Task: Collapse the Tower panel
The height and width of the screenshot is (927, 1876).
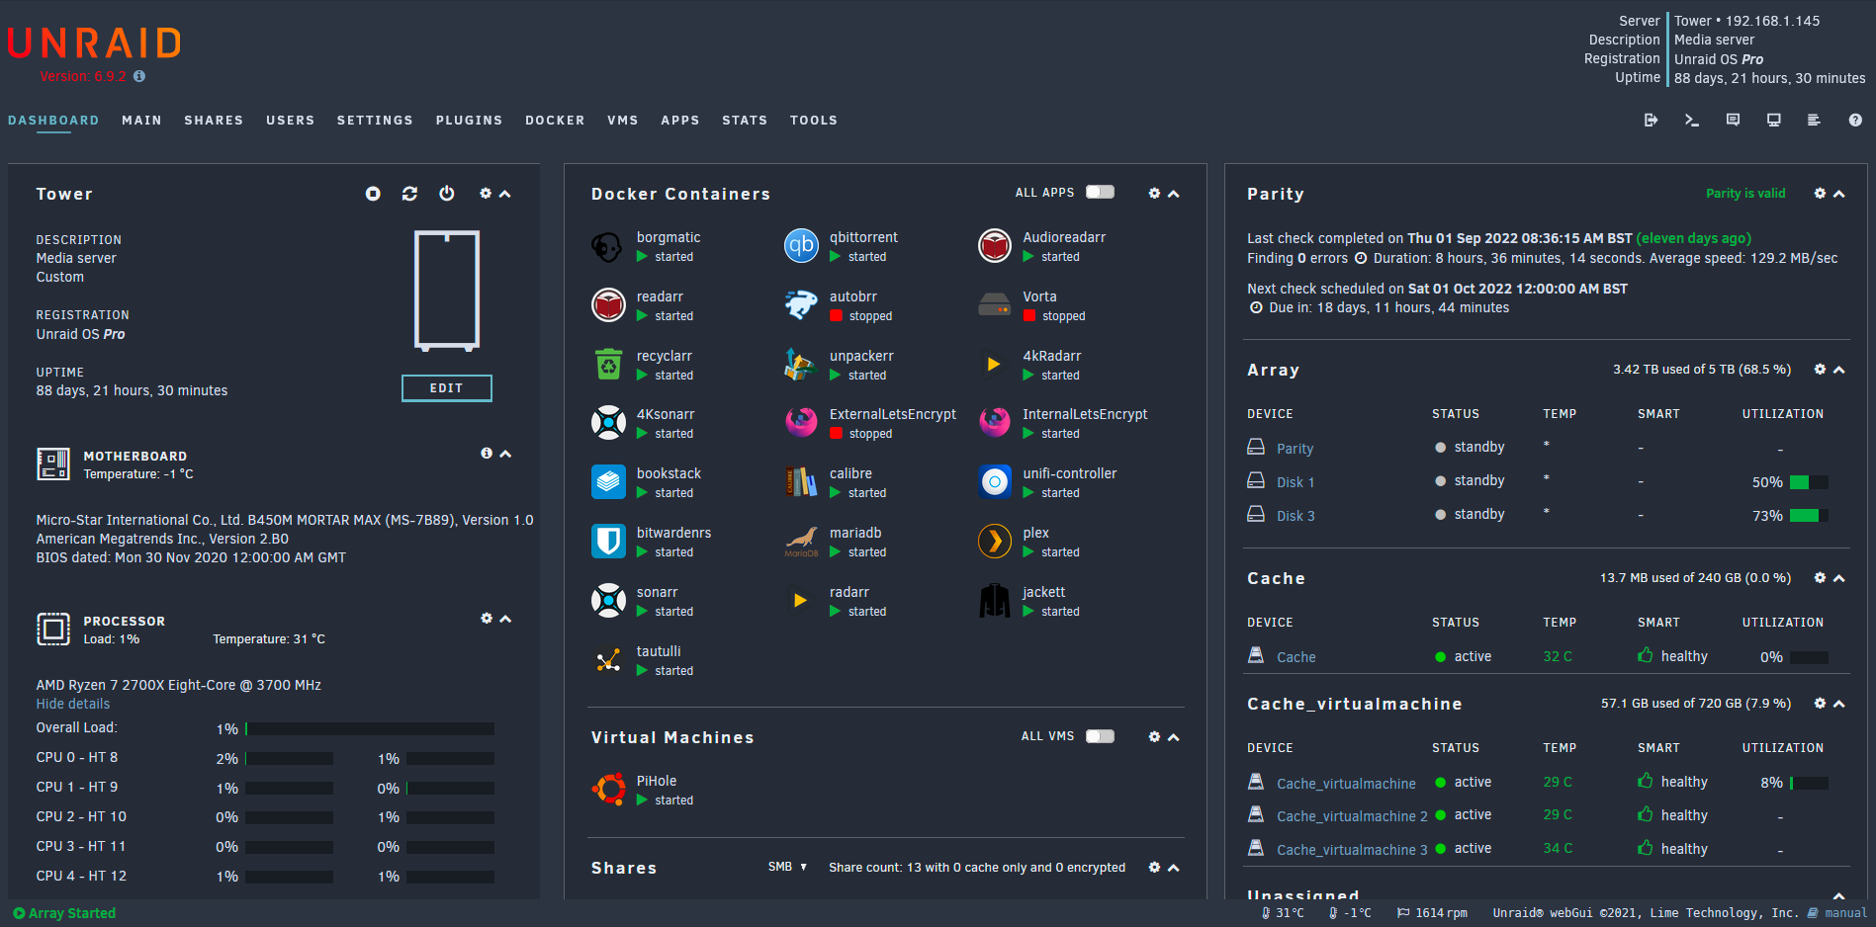Action: 505,194
